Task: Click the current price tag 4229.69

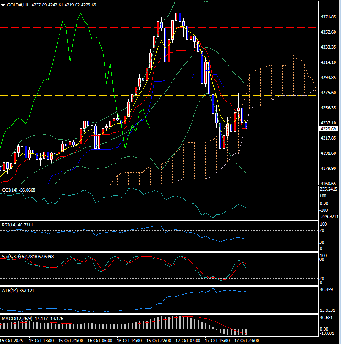Action: tap(329, 129)
